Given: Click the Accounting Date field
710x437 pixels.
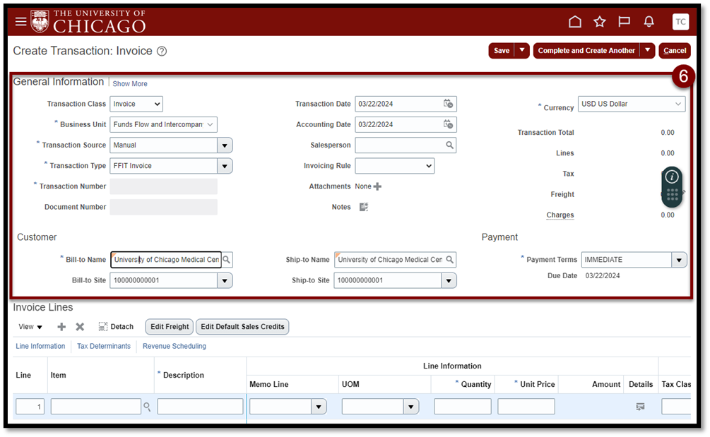Looking at the screenshot, I should [x=398, y=124].
